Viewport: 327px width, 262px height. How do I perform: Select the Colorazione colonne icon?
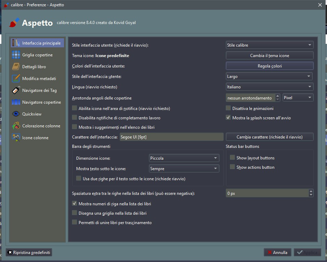pos(16,126)
